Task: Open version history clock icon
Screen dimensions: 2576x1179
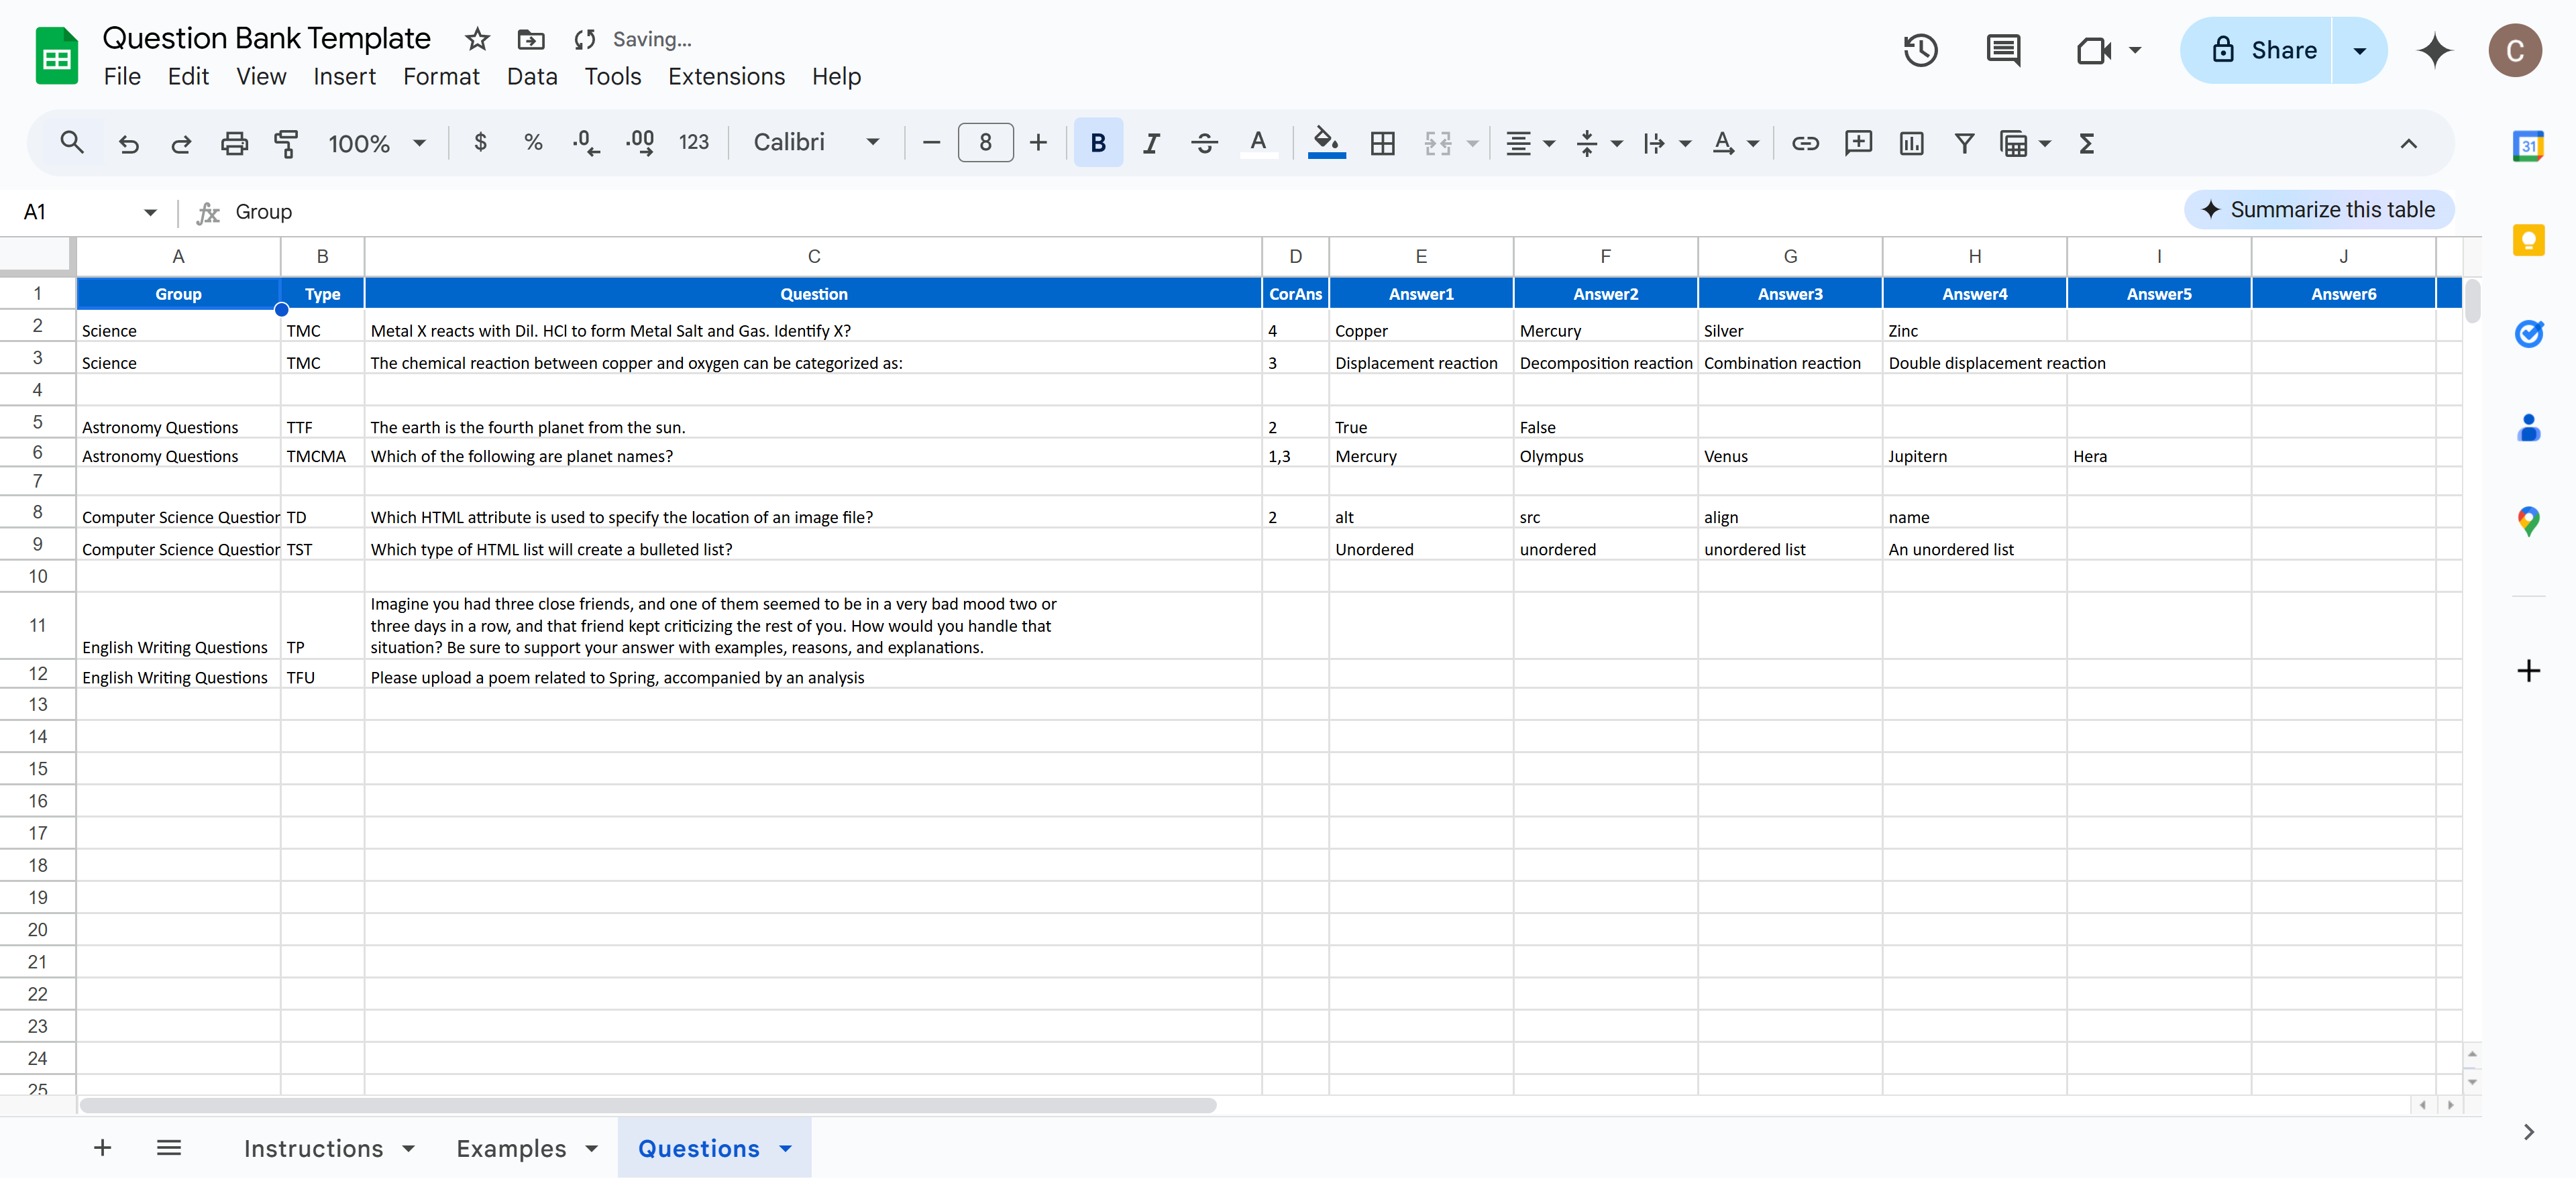Action: (x=1920, y=50)
